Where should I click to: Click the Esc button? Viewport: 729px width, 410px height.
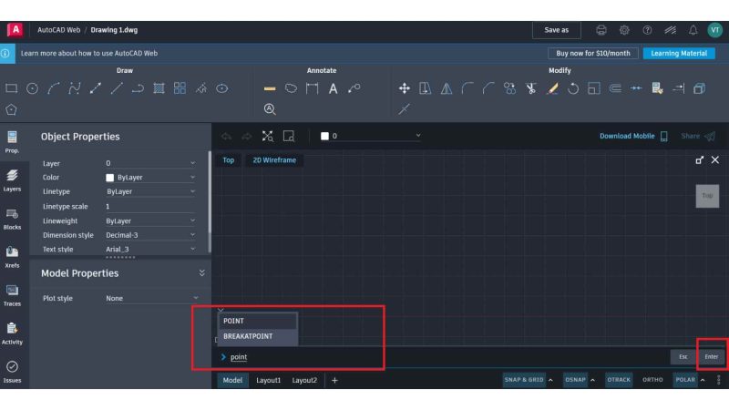click(683, 356)
